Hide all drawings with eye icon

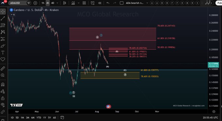pyautogui.click(x=3, y=105)
